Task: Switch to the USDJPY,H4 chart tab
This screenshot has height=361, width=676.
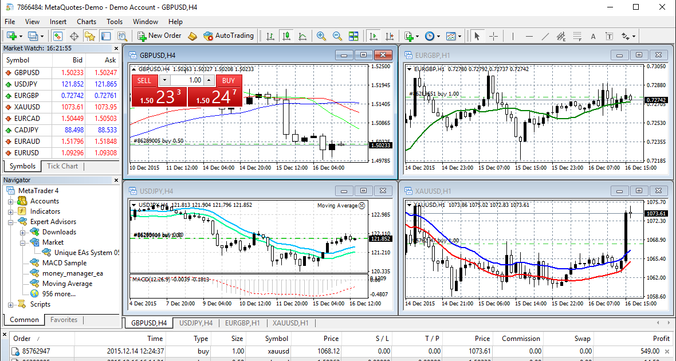Action: click(196, 323)
